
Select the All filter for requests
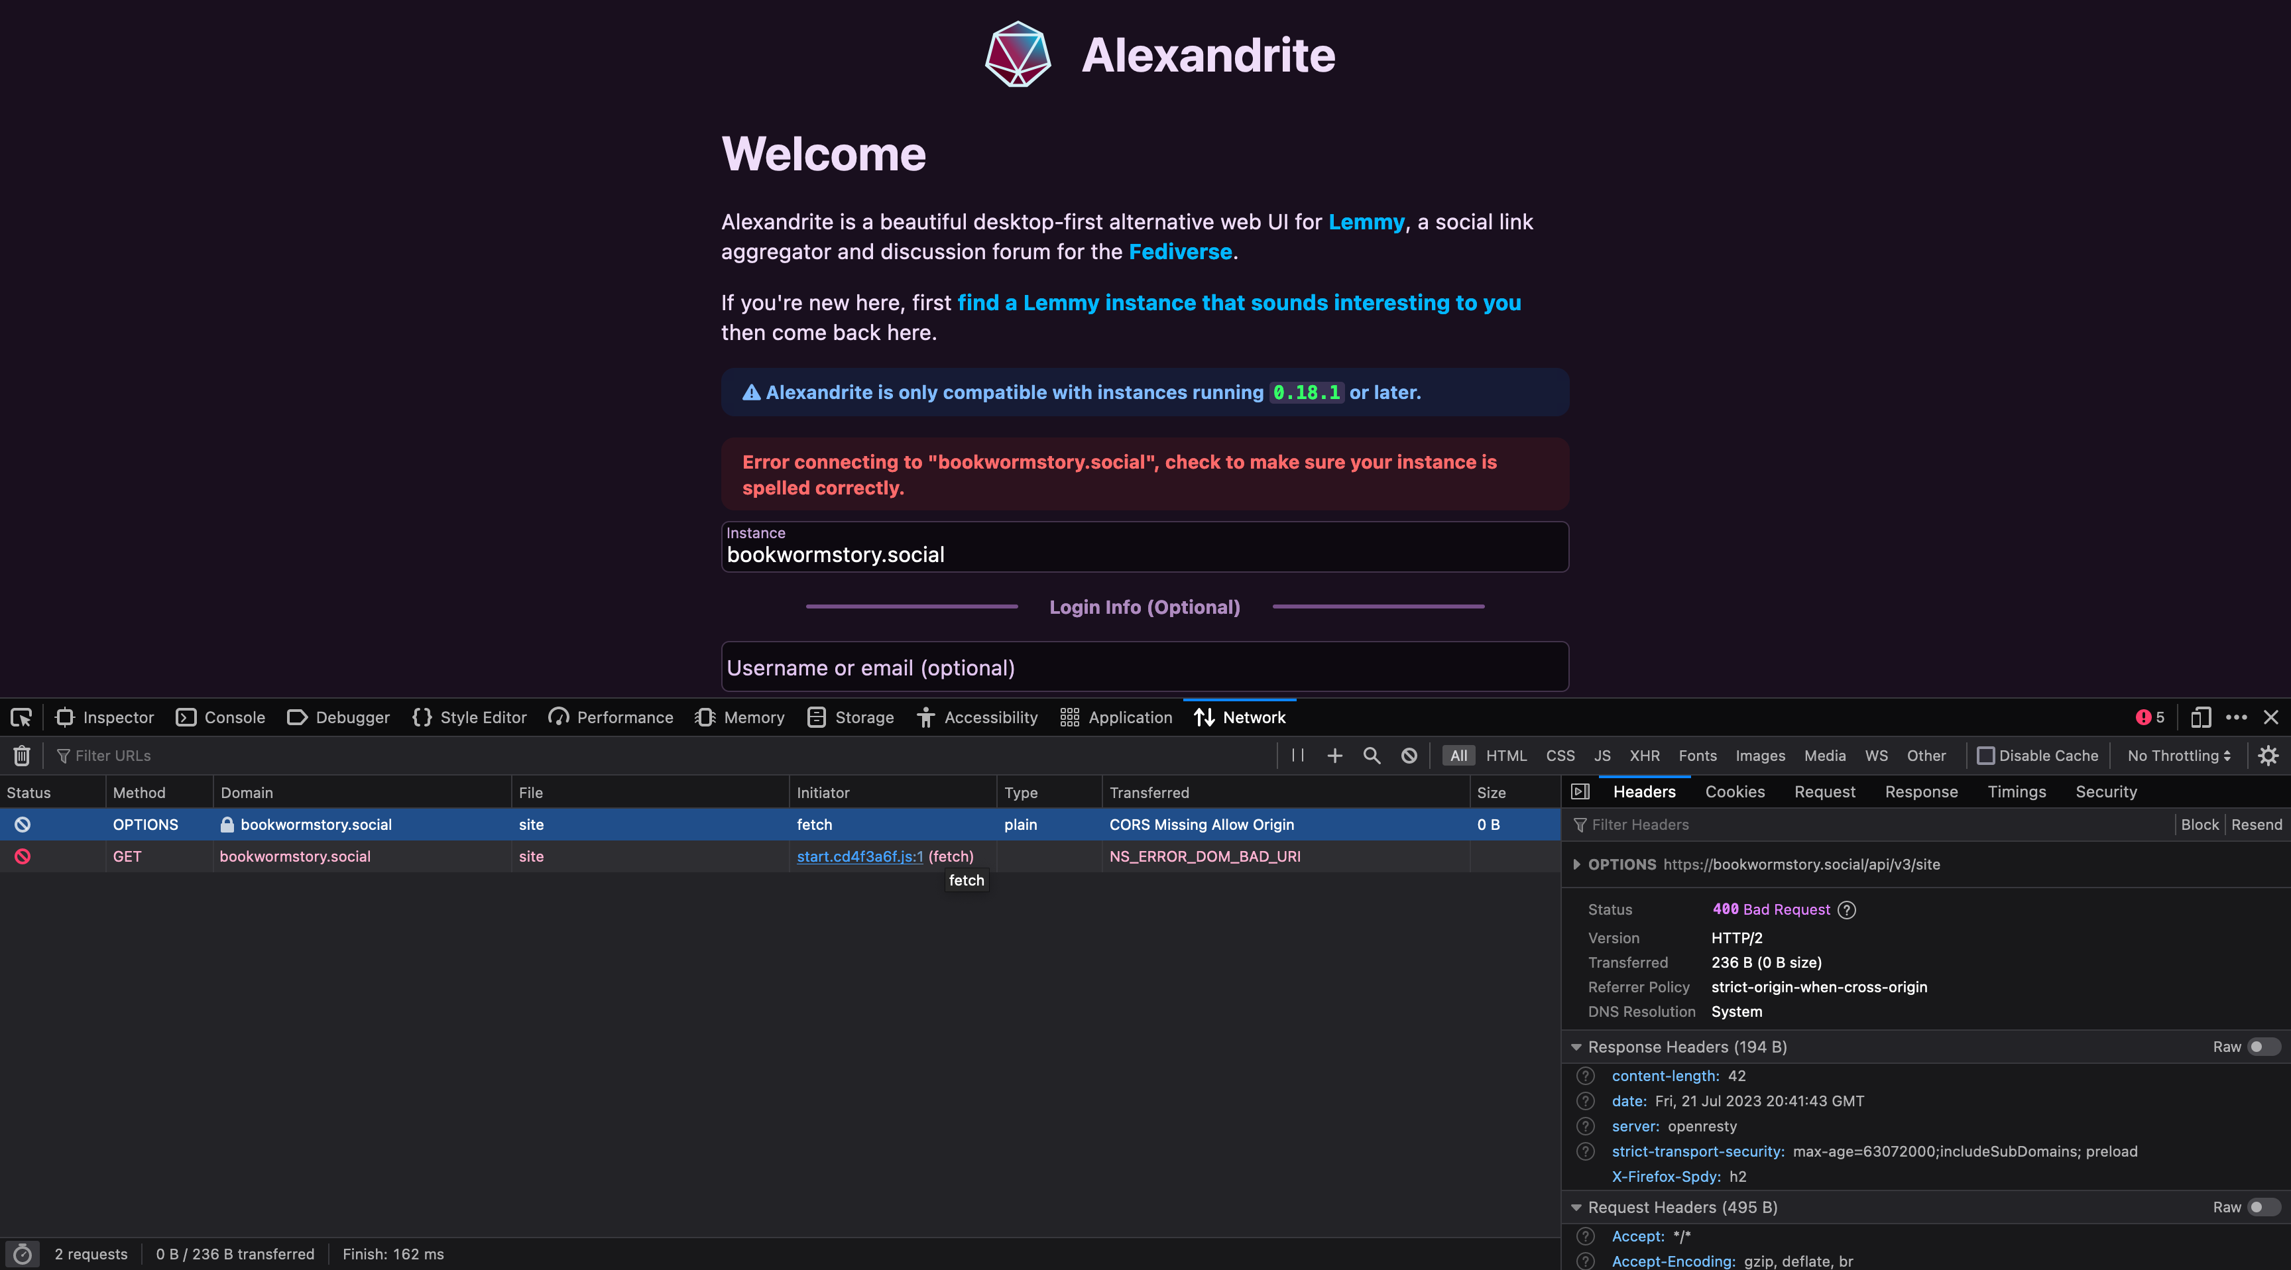(x=1458, y=755)
